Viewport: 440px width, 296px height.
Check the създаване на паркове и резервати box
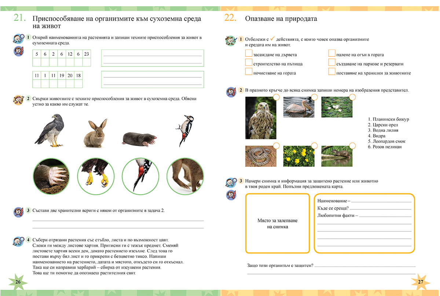coord(332,63)
